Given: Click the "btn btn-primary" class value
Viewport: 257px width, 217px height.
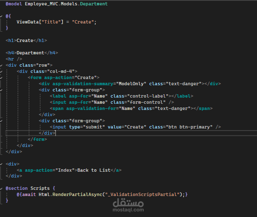Looking at the screenshot, I should click(189, 127).
